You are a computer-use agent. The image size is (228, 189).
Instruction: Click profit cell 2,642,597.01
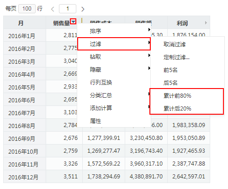(x=189, y=177)
